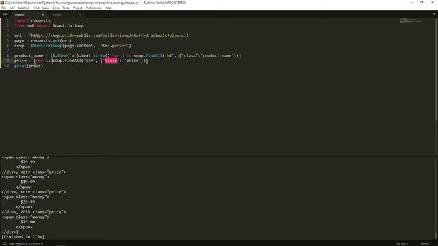Click line number 10 in gutter
This screenshot has width=438, height=246.
[x=7, y=66]
